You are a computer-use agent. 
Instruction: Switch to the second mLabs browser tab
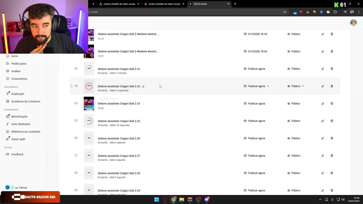(x=164, y=4)
